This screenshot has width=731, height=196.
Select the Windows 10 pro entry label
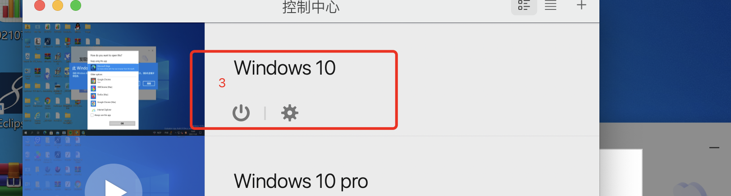pos(301,181)
